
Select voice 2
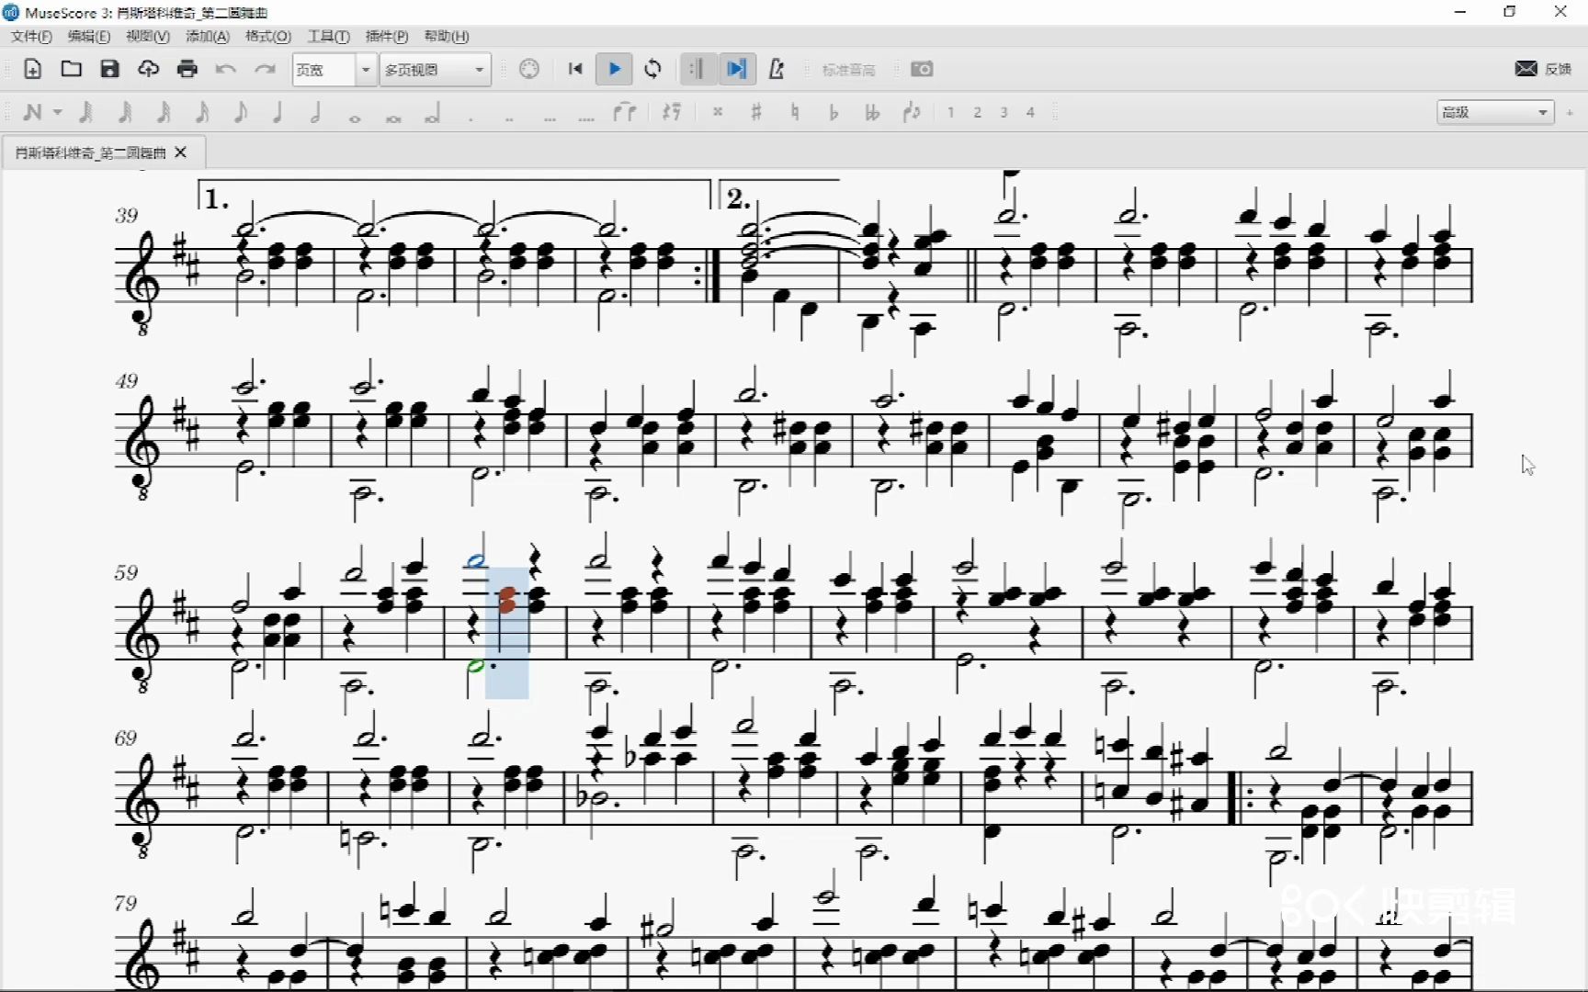pos(977,112)
